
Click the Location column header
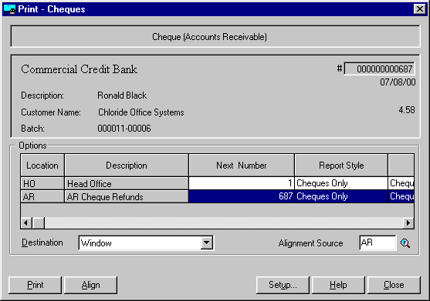click(42, 165)
